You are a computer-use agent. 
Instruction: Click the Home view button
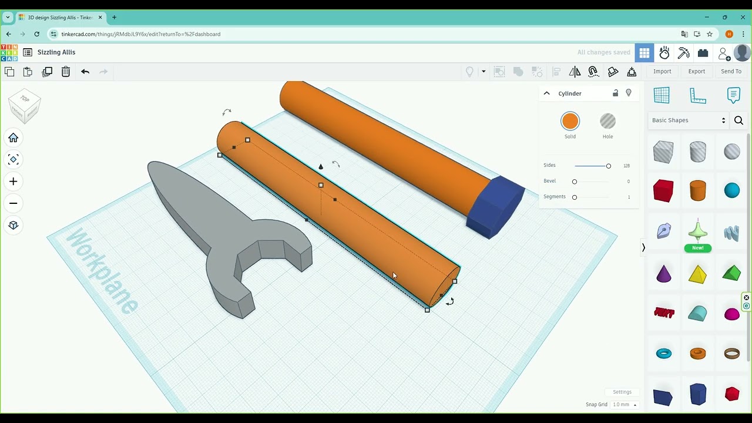(x=14, y=138)
